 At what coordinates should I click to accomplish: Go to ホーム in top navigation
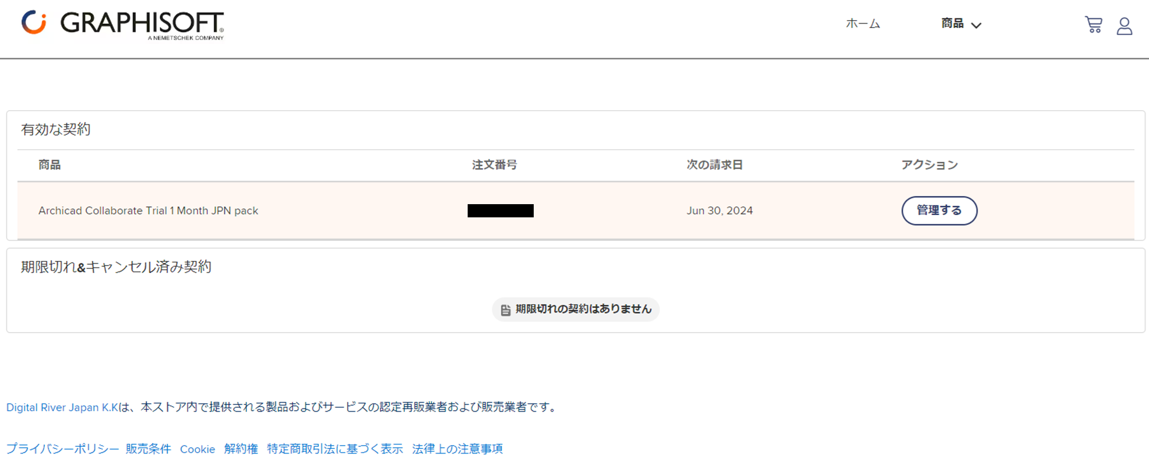(x=863, y=24)
